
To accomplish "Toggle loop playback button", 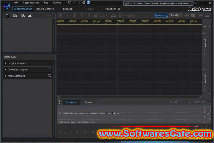I will coord(71,132).
